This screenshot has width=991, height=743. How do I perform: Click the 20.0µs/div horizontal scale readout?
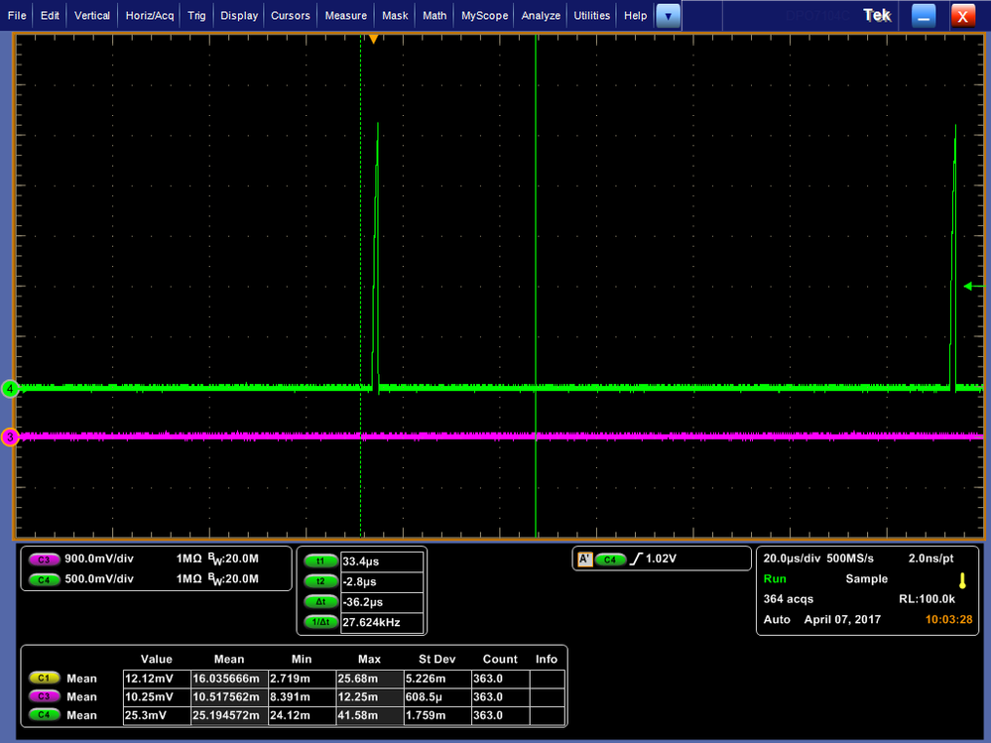pos(792,558)
